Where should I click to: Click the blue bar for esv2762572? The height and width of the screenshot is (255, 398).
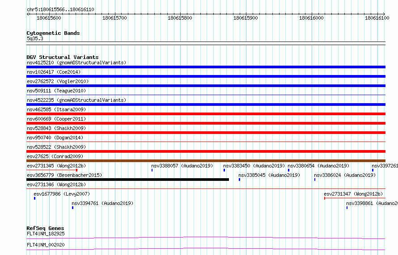pyautogui.click(x=206, y=86)
